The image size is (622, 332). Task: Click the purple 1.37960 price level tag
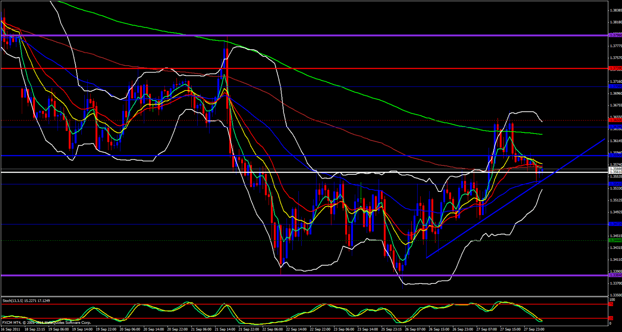click(615, 35)
